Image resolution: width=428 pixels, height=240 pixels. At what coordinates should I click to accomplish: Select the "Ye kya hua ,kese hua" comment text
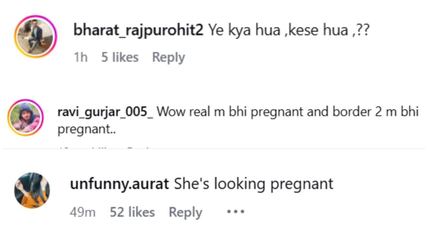point(278,30)
